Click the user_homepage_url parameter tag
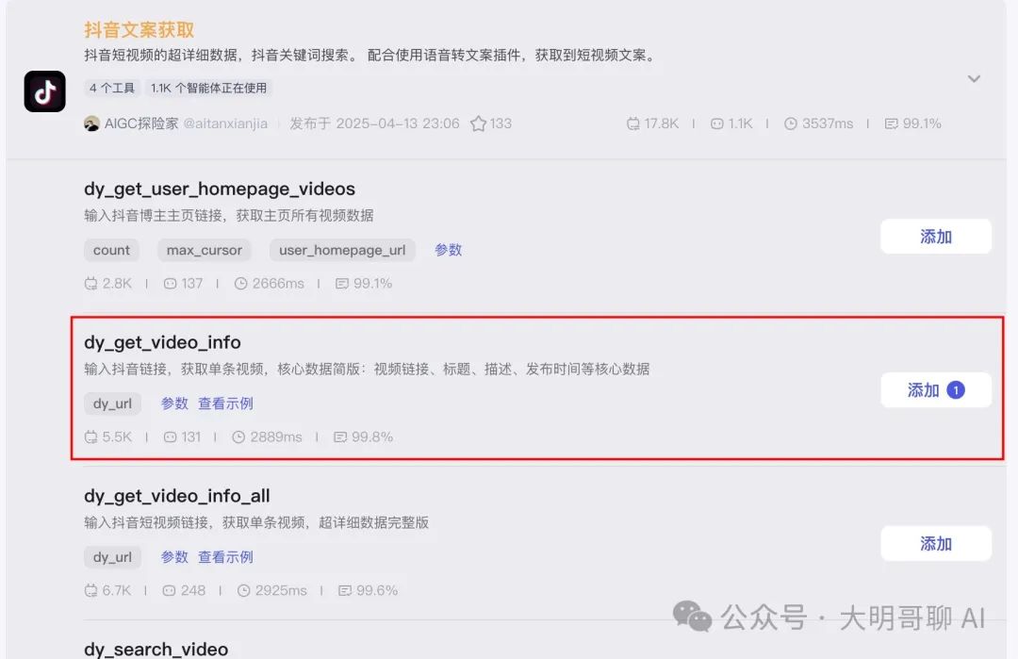Viewport: 1018px width, 659px height. pyautogui.click(x=342, y=250)
